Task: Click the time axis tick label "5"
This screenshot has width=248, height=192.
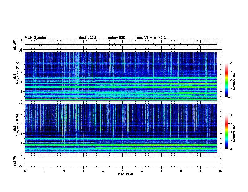Action: pyautogui.click(x=122, y=171)
